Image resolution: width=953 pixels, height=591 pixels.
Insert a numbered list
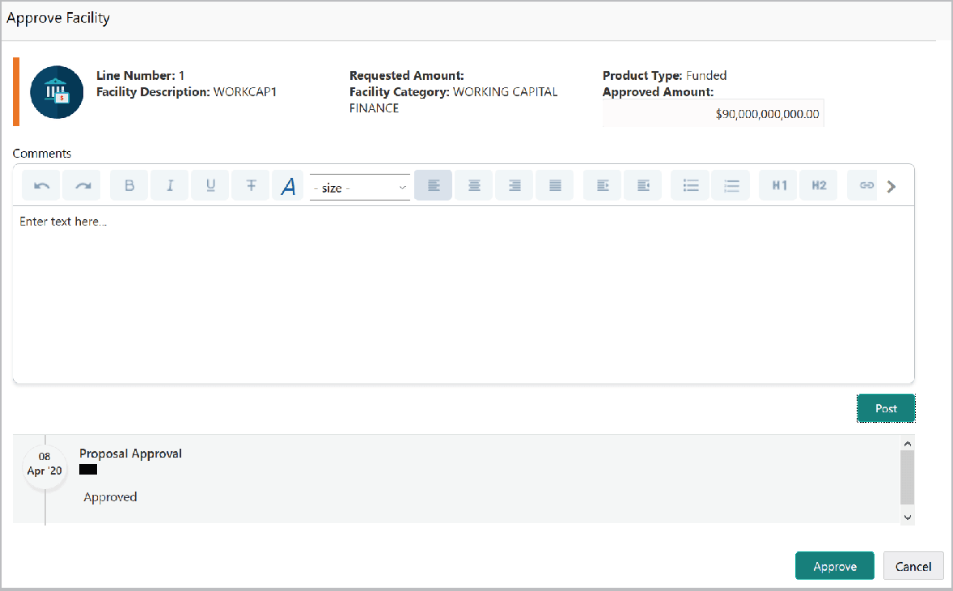(x=731, y=185)
